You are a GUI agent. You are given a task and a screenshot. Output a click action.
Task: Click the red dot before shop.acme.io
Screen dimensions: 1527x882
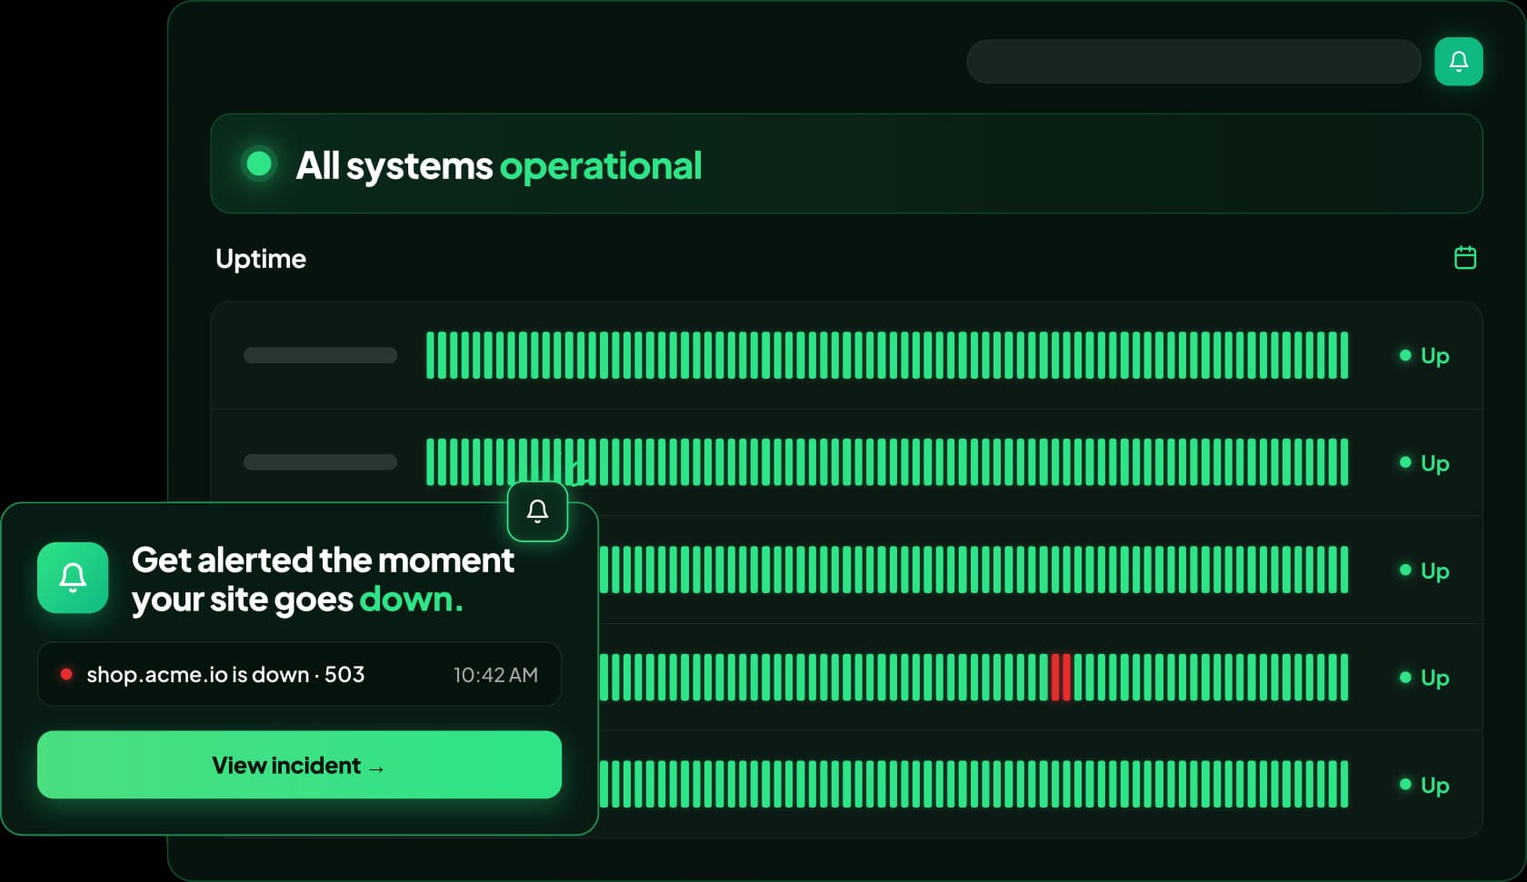(x=66, y=674)
